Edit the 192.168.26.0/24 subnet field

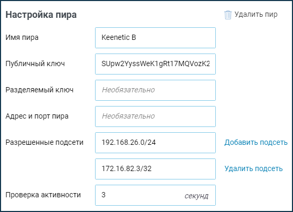coord(155,143)
